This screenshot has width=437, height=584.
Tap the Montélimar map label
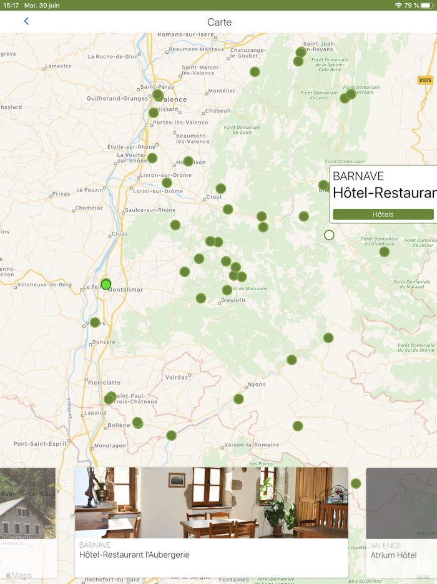(125, 289)
